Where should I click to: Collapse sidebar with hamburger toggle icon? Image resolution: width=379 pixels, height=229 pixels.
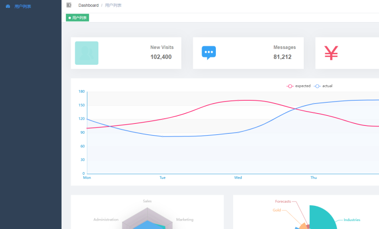pyautogui.click(x=68, y=5)
